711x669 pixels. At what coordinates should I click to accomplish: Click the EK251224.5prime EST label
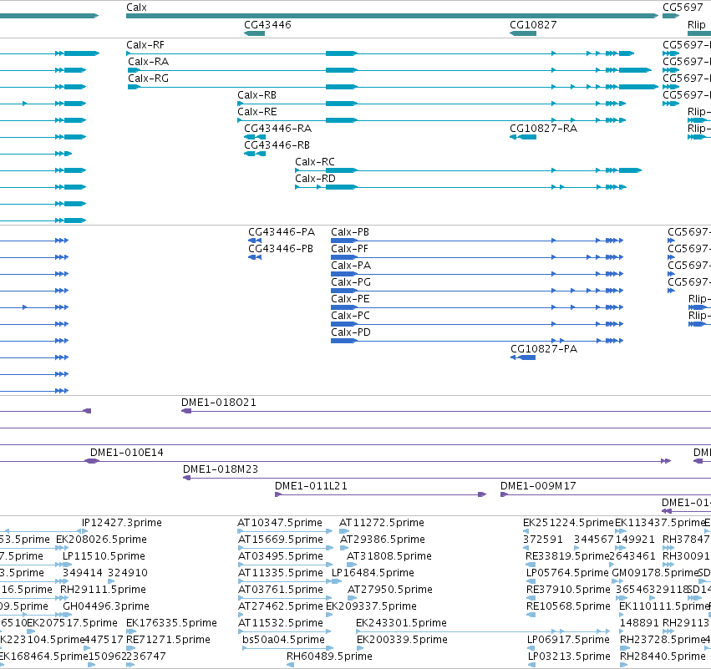568,523
